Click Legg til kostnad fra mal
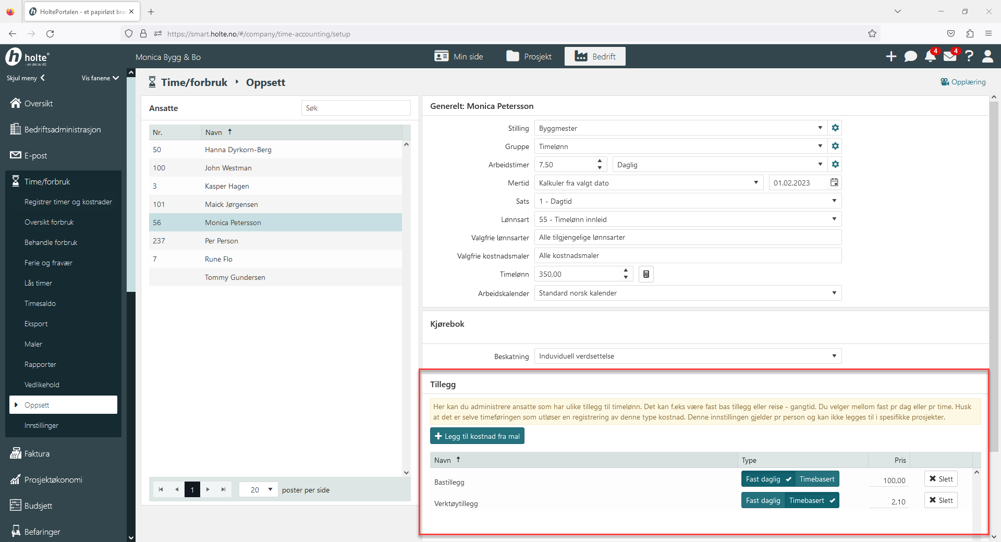The image size is (1001, 542). click(x=477, y=436)
